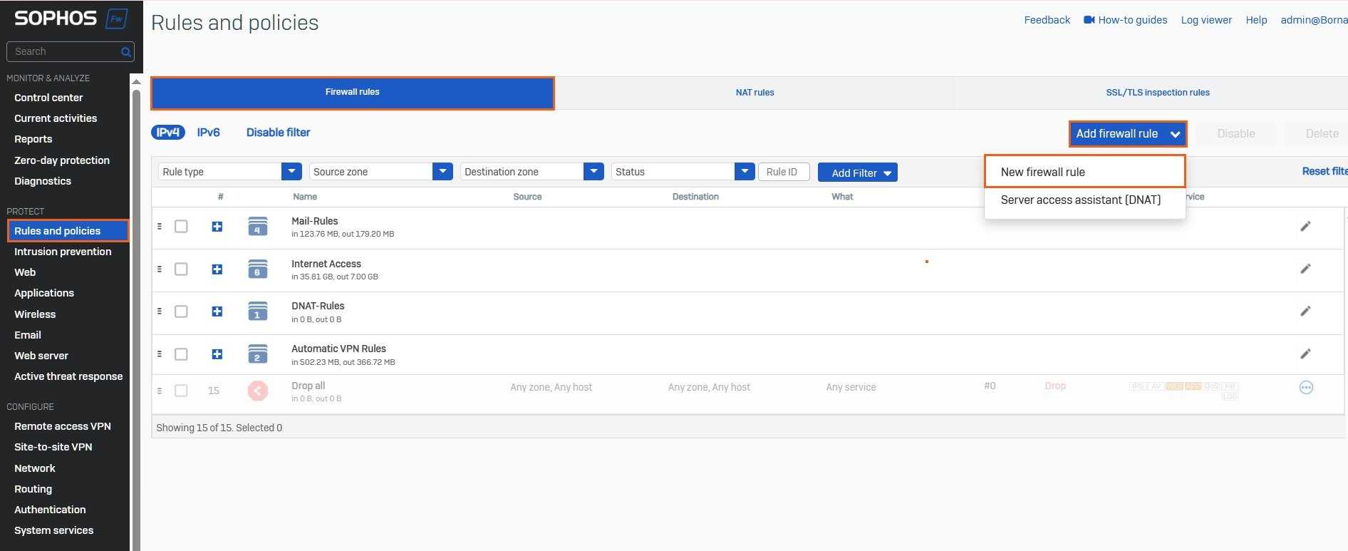Open Intrusion prevention in sidebar

tap(63, 252)
